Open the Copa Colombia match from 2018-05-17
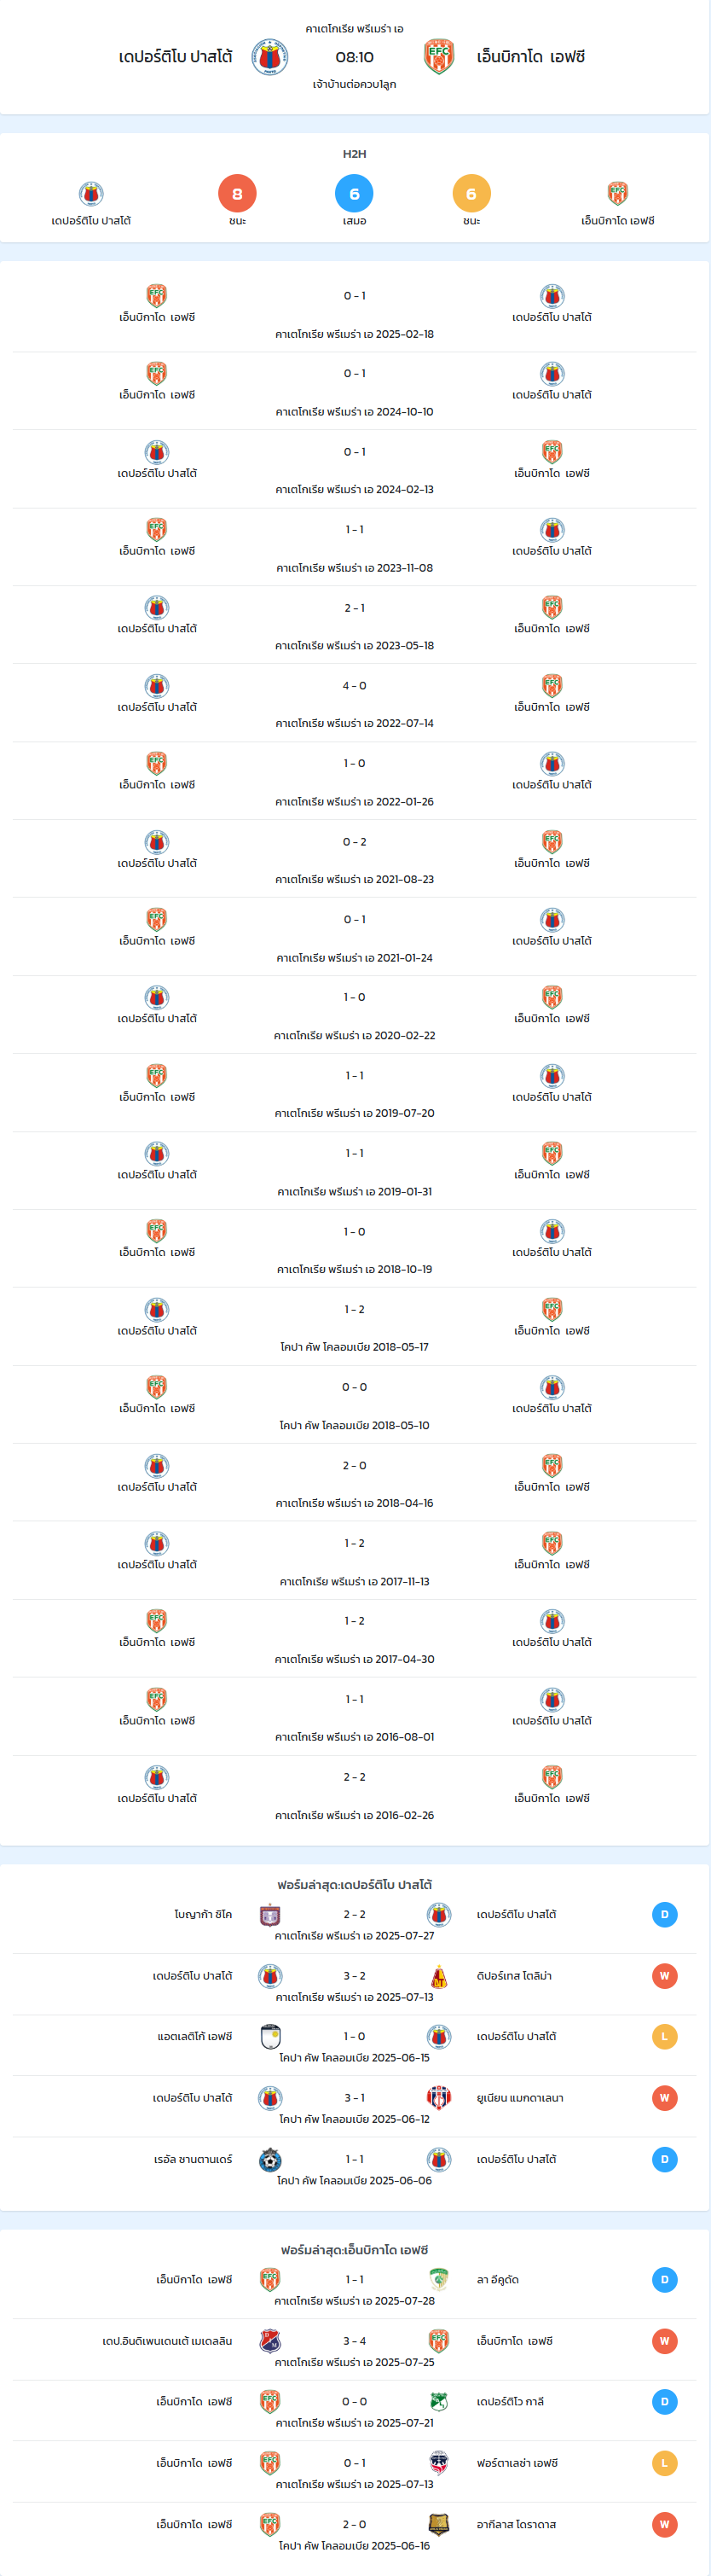711x2576 pixels. click(x=355, y=1327)
